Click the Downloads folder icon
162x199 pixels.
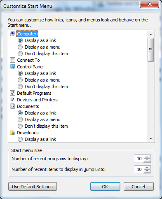(12, 133)
